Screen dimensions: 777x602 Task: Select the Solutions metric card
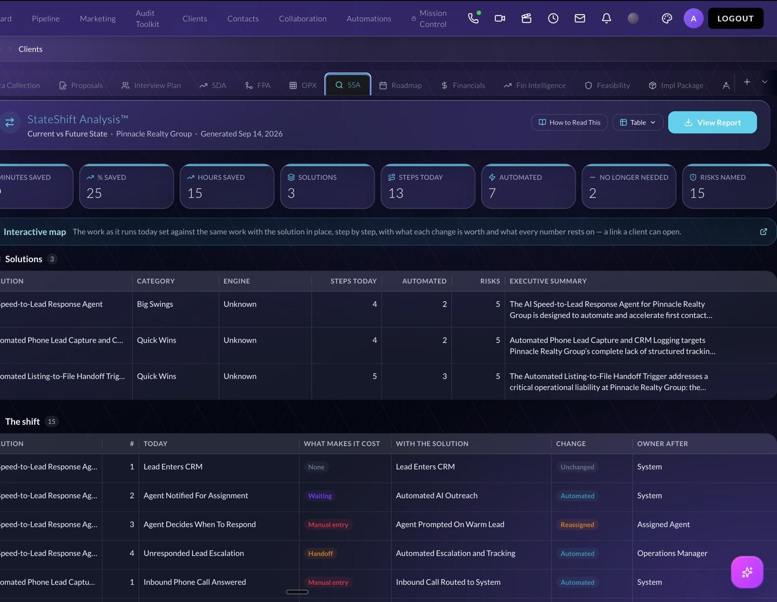click(327, 186)
